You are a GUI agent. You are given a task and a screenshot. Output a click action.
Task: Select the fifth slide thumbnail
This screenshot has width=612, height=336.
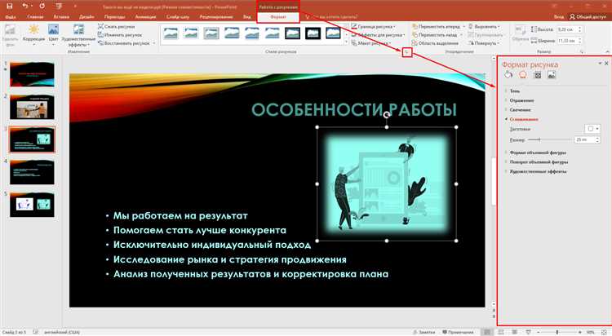pyautogui.click(x=20, y=203)
